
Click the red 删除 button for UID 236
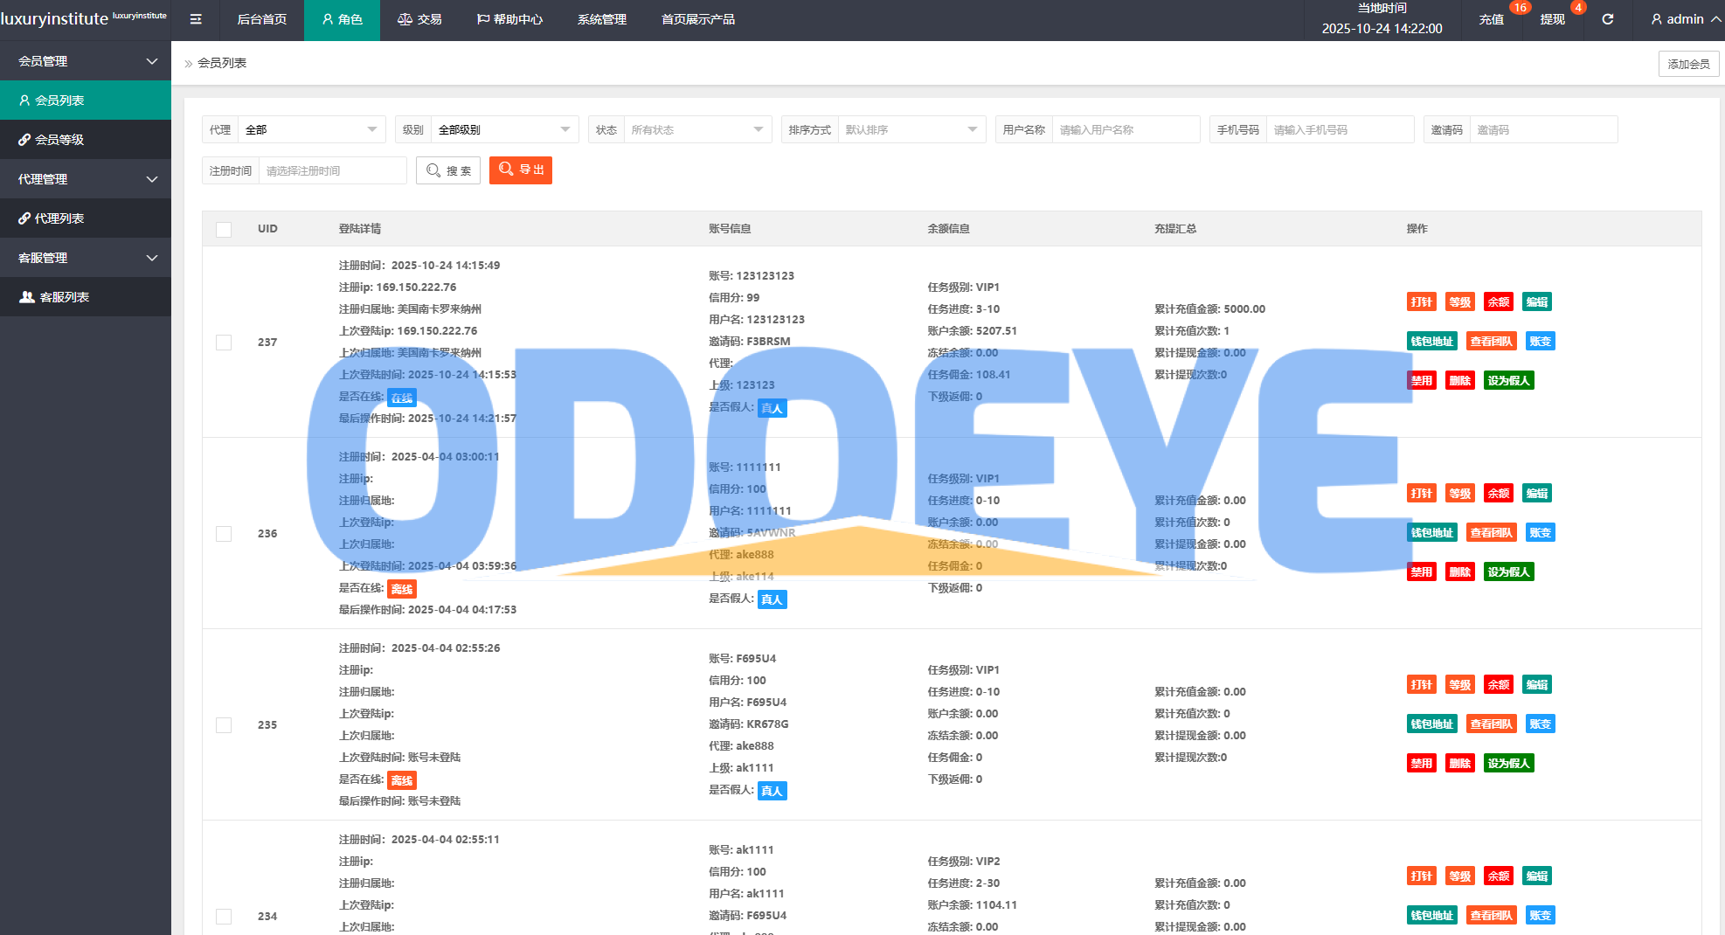[1459, 572]
